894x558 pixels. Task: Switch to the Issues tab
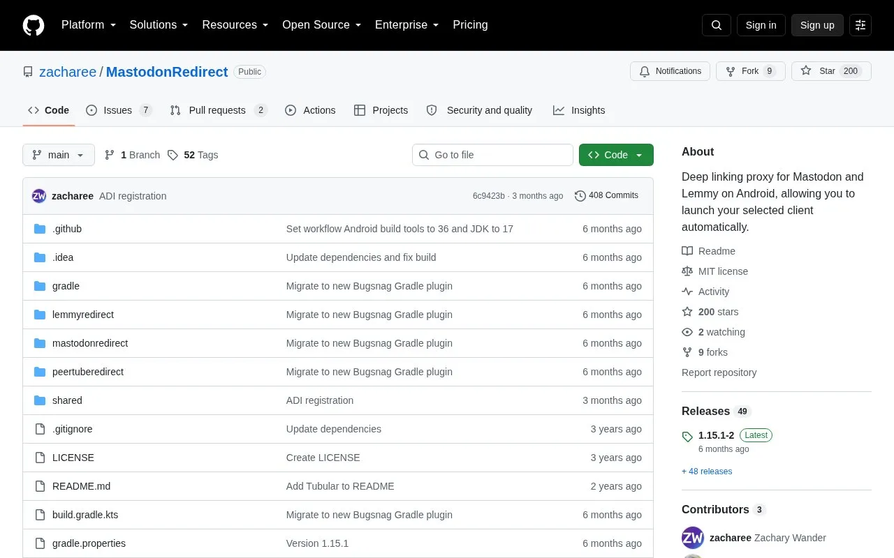pos(119,110)
